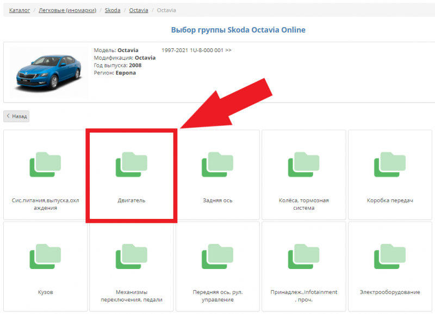
Task: Click the Выбор группы Skoda Octavia Online heading
Action: point(238,30)
